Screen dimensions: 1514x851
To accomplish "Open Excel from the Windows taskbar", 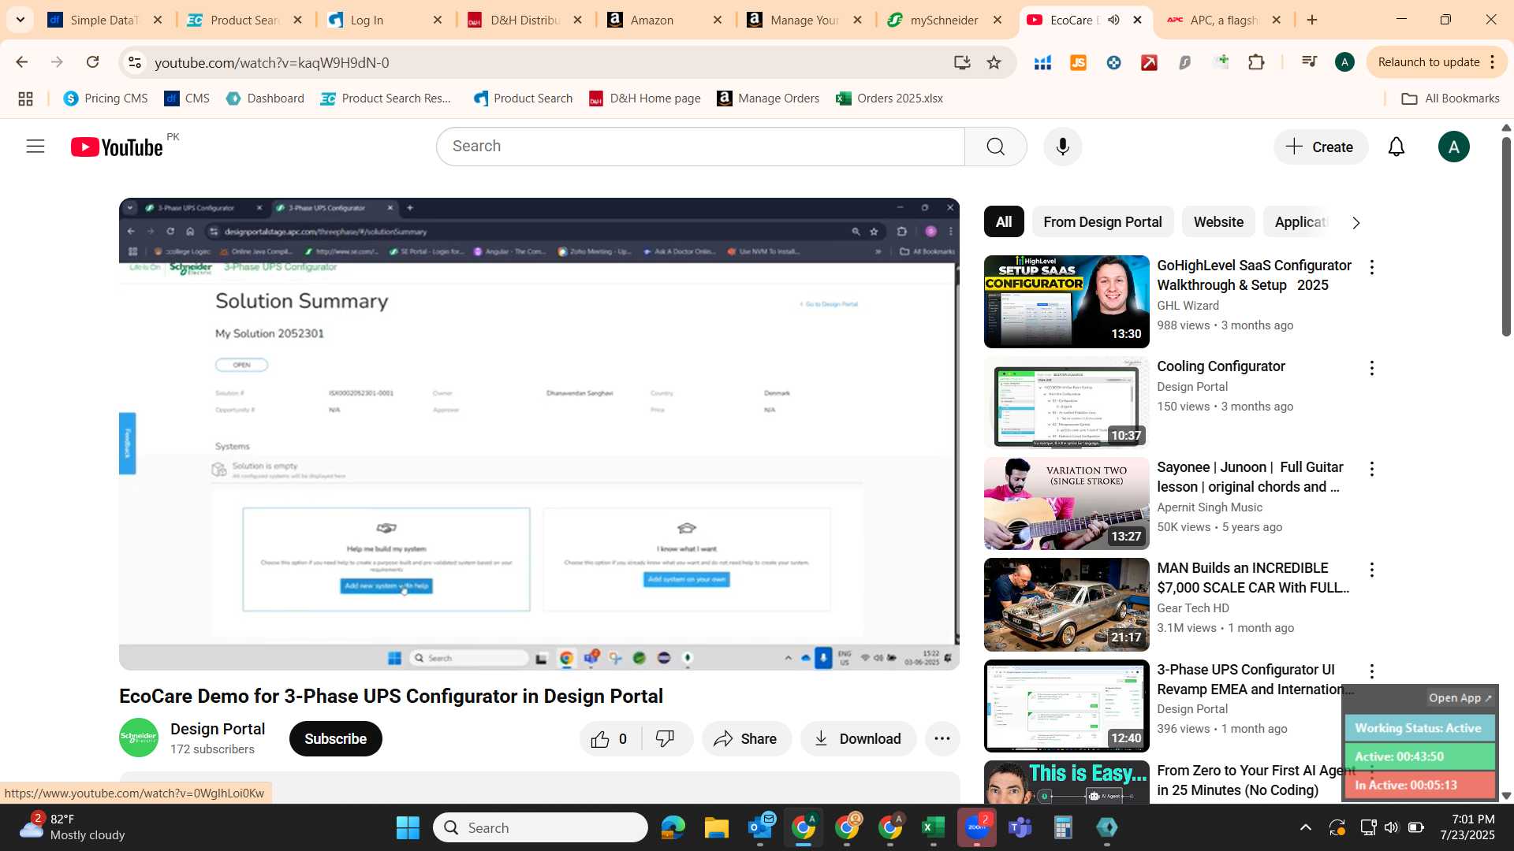I will coord(933,827).
